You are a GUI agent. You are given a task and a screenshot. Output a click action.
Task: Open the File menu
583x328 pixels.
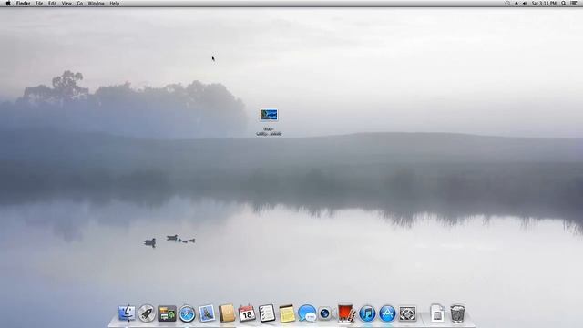pos(39,4)
